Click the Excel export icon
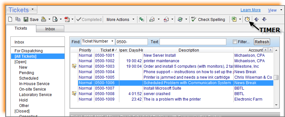This screenshot has width=285, height=117. click(x=234, y=19)
